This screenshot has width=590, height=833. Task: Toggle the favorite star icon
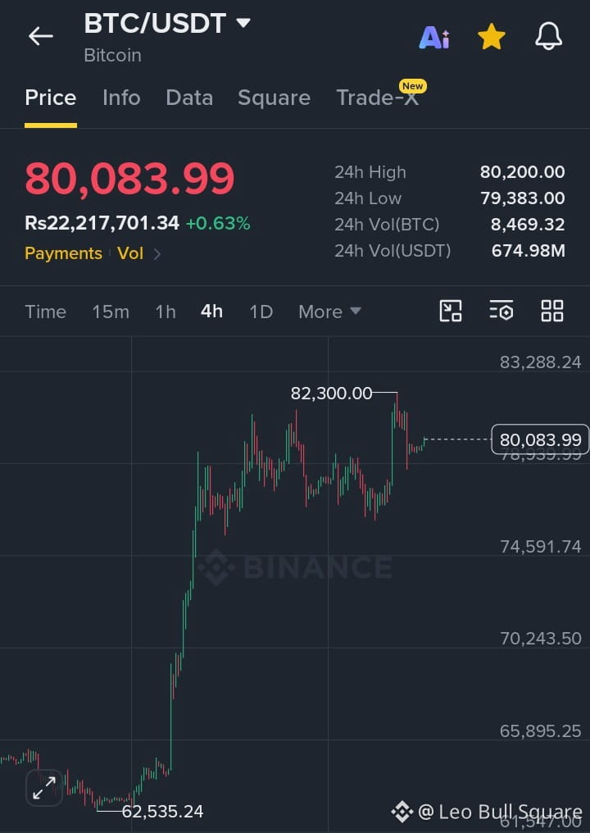point(491,37)
